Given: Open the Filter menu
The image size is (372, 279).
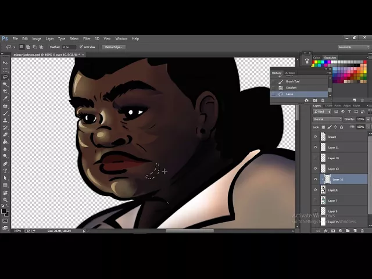Looking at the screenshot, I should tap(87, 39).
